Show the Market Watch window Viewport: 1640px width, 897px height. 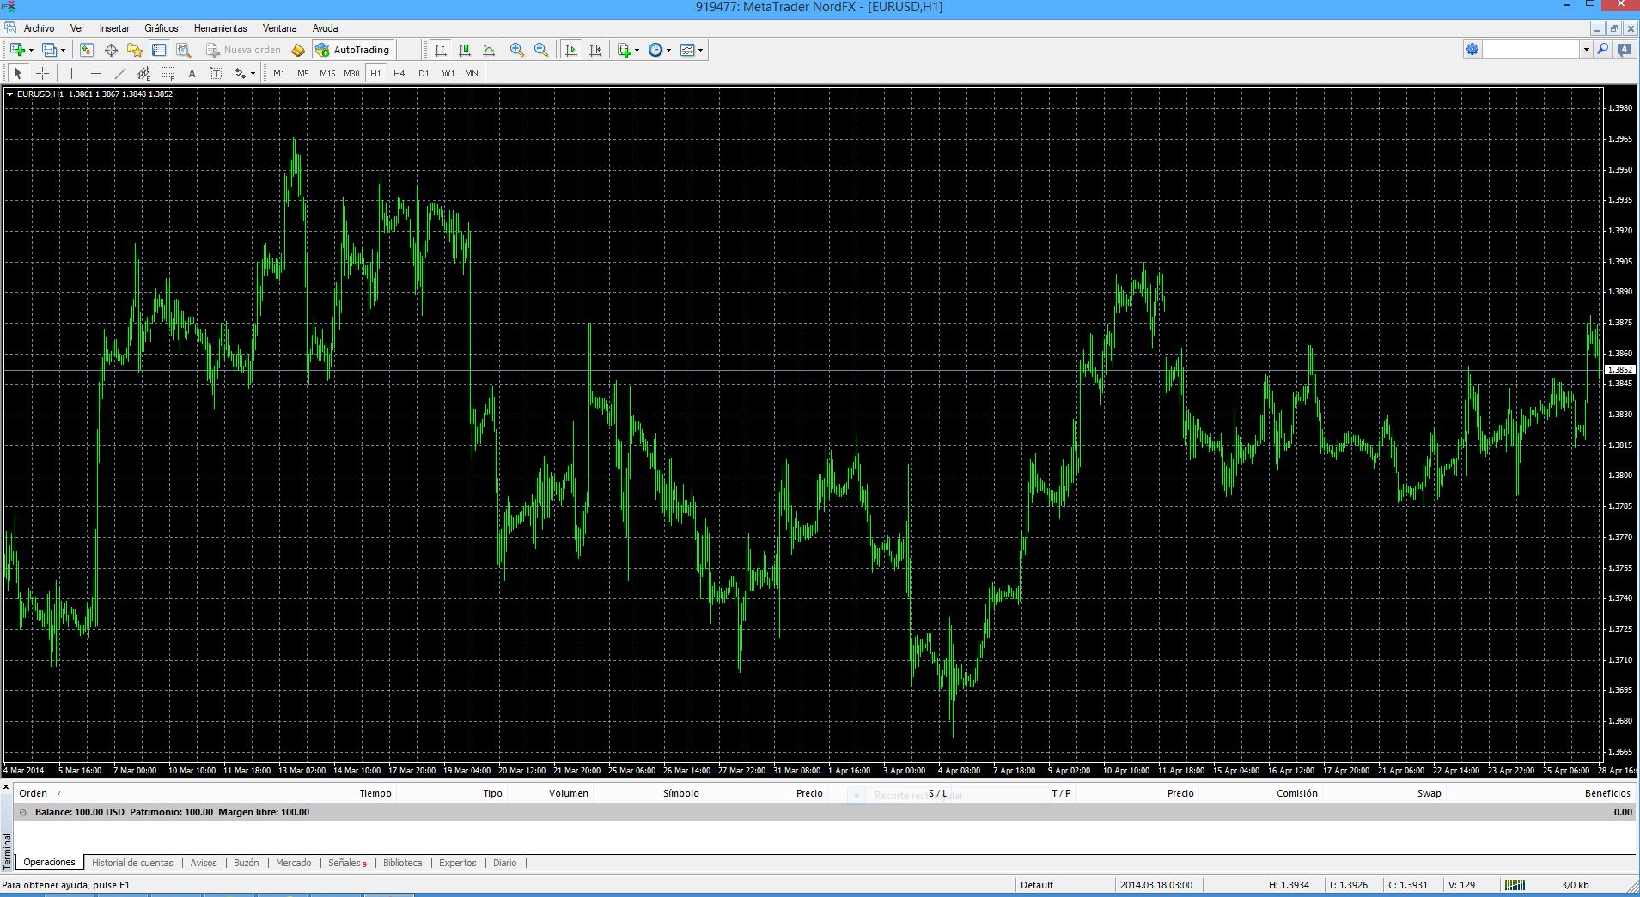87,50
